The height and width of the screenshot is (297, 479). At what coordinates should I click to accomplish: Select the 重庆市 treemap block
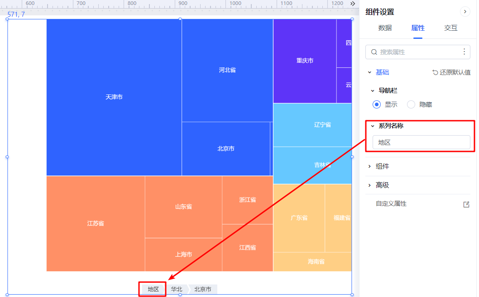point(305,61)
